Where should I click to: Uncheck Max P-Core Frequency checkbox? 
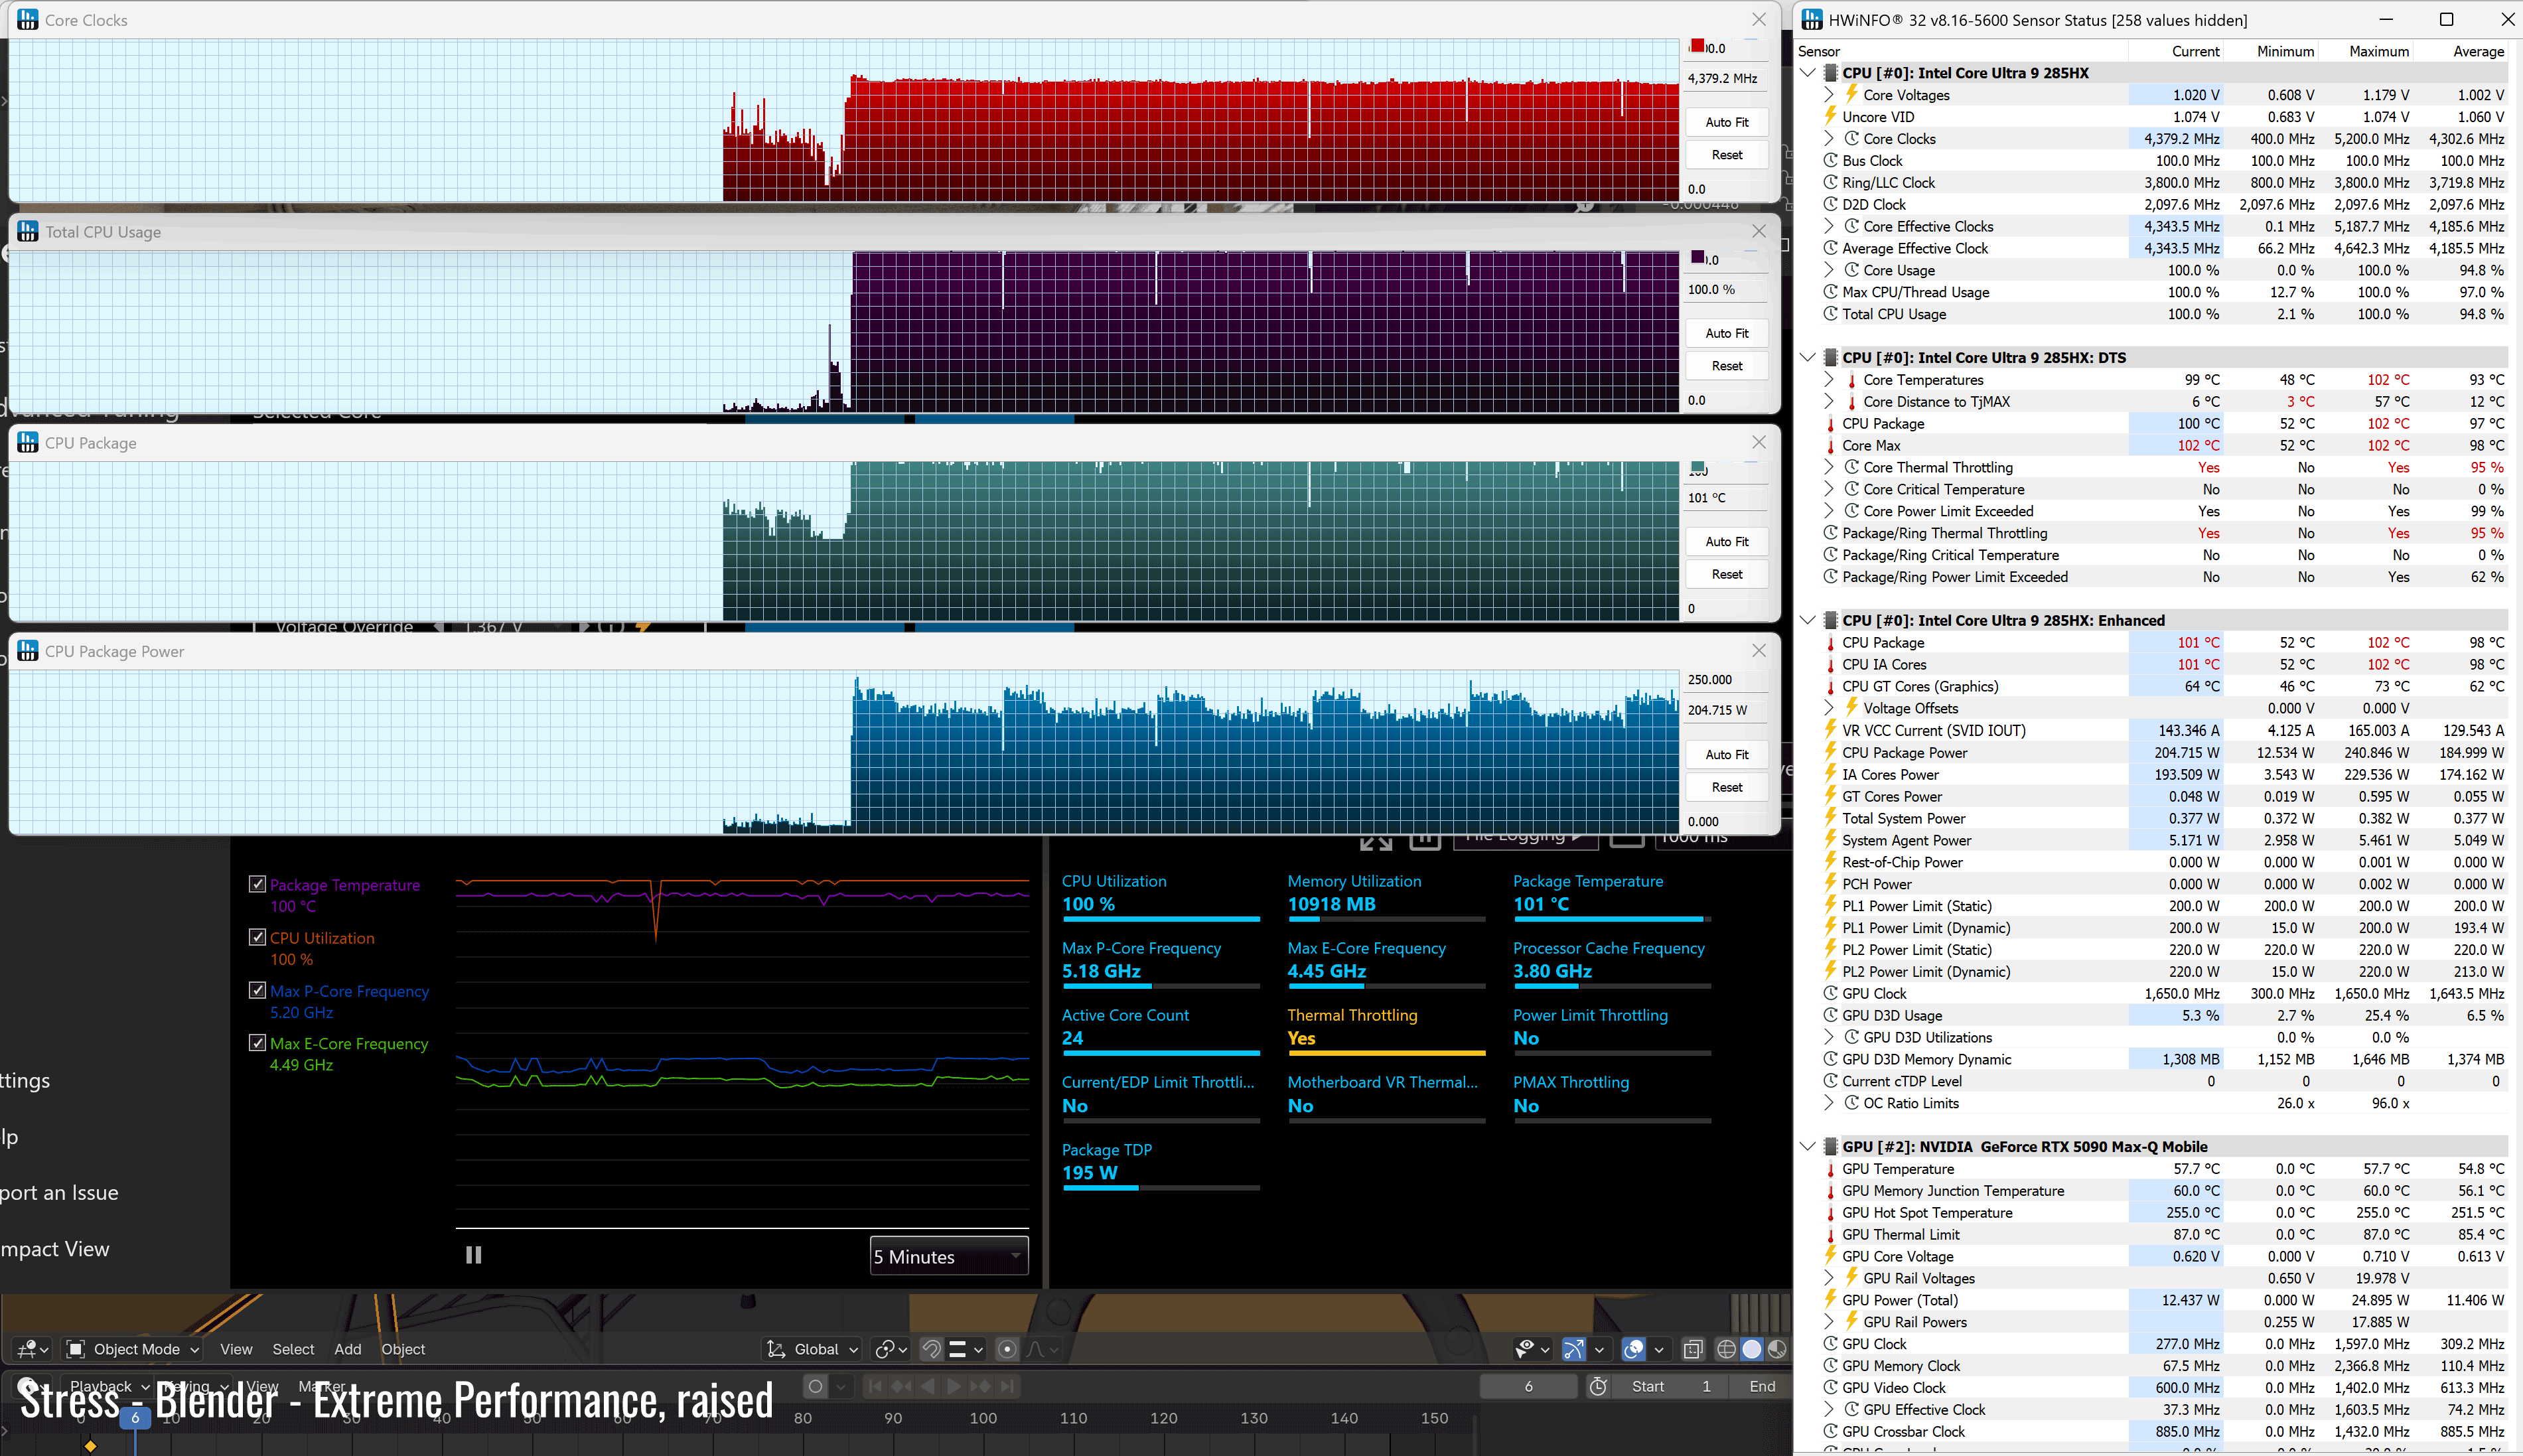(x=257, y=990)
